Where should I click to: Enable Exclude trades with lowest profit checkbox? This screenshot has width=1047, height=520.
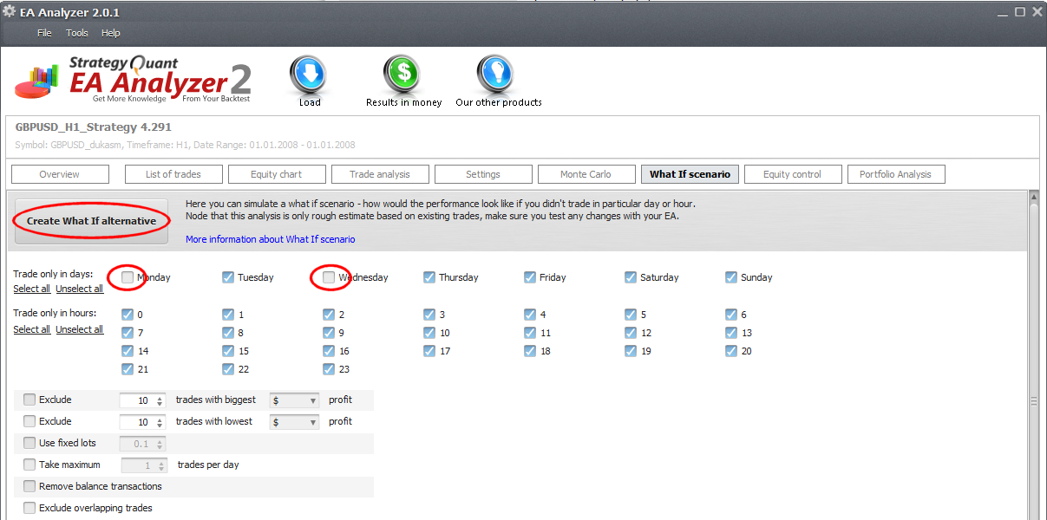point(29,421)
